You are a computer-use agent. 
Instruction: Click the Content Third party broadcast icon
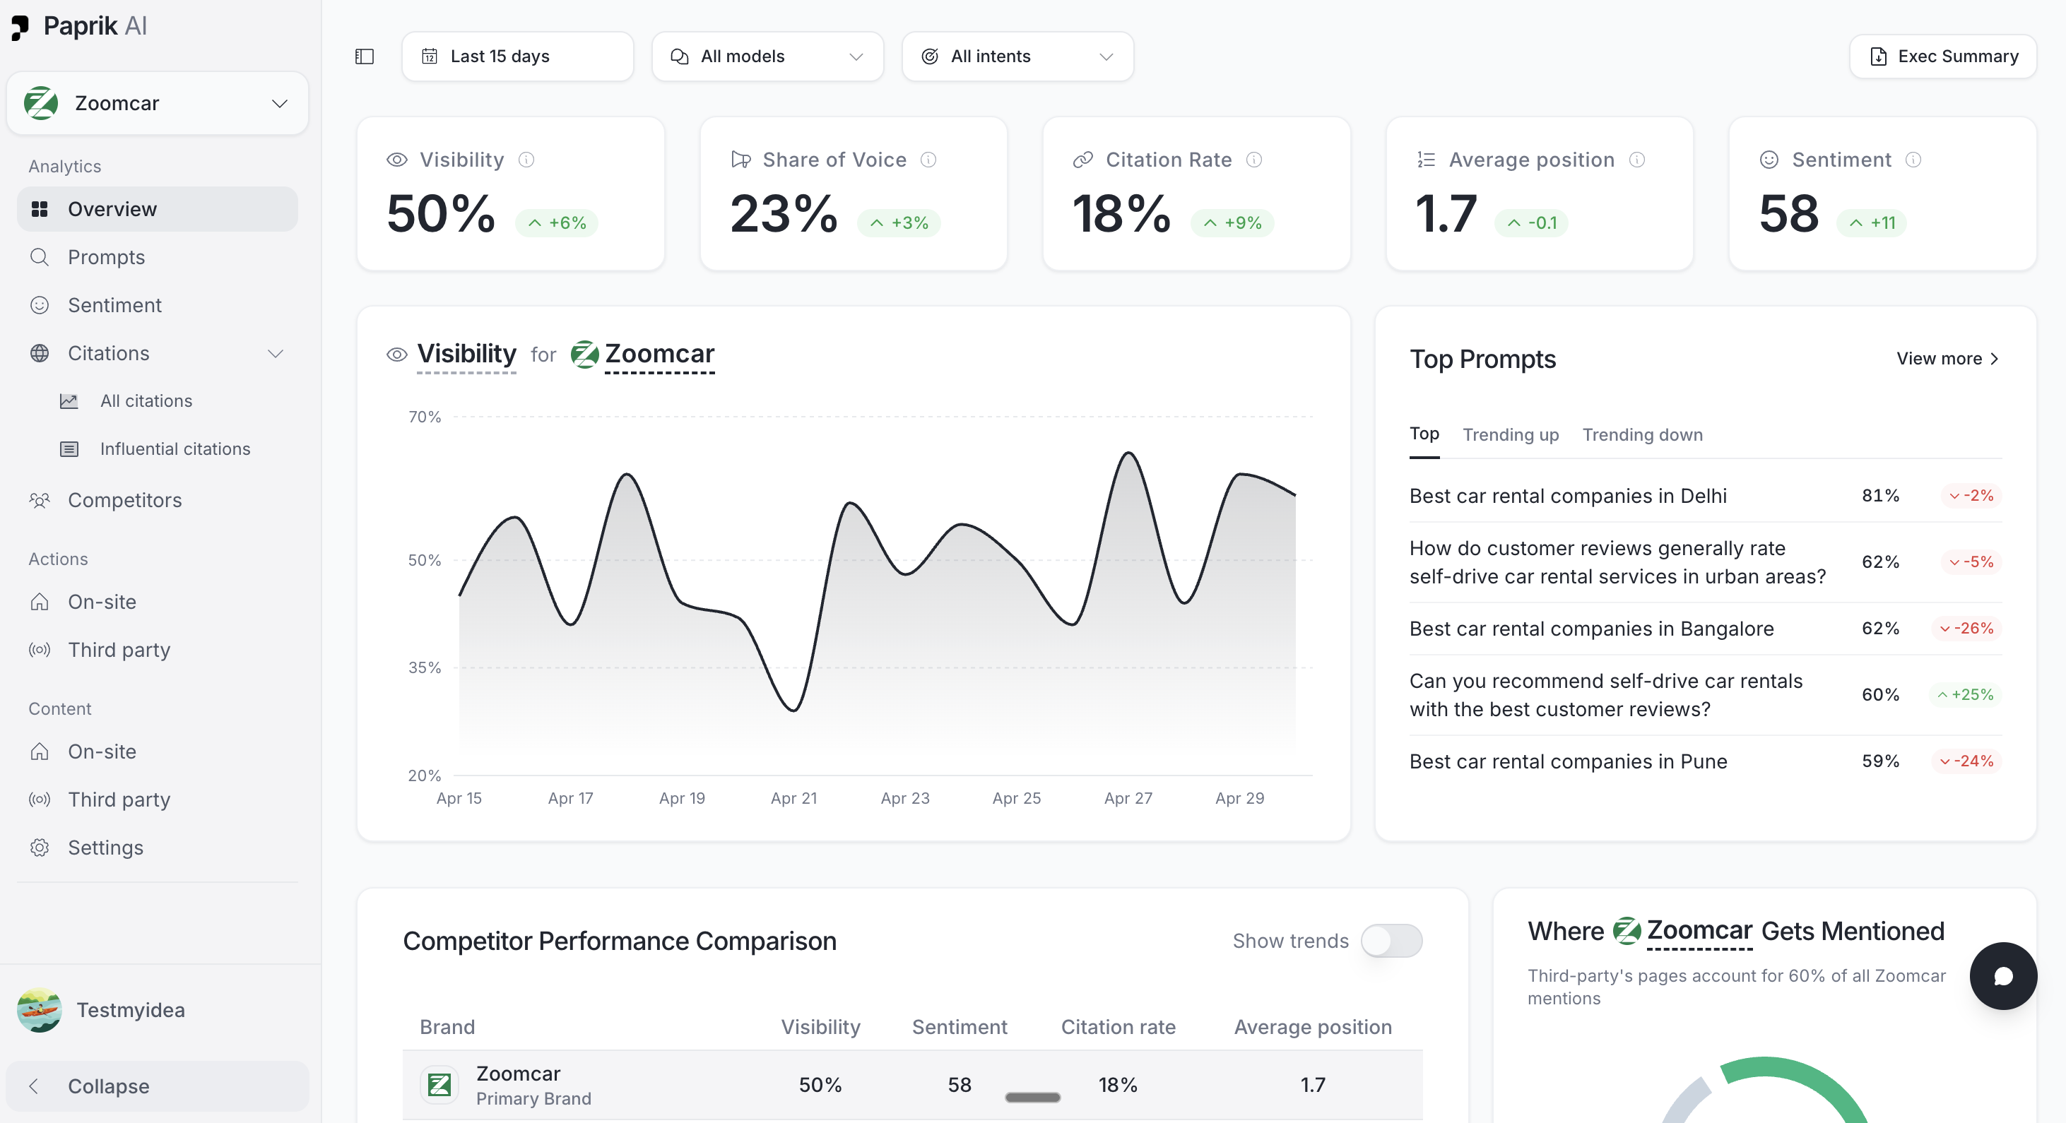(40, 799)
